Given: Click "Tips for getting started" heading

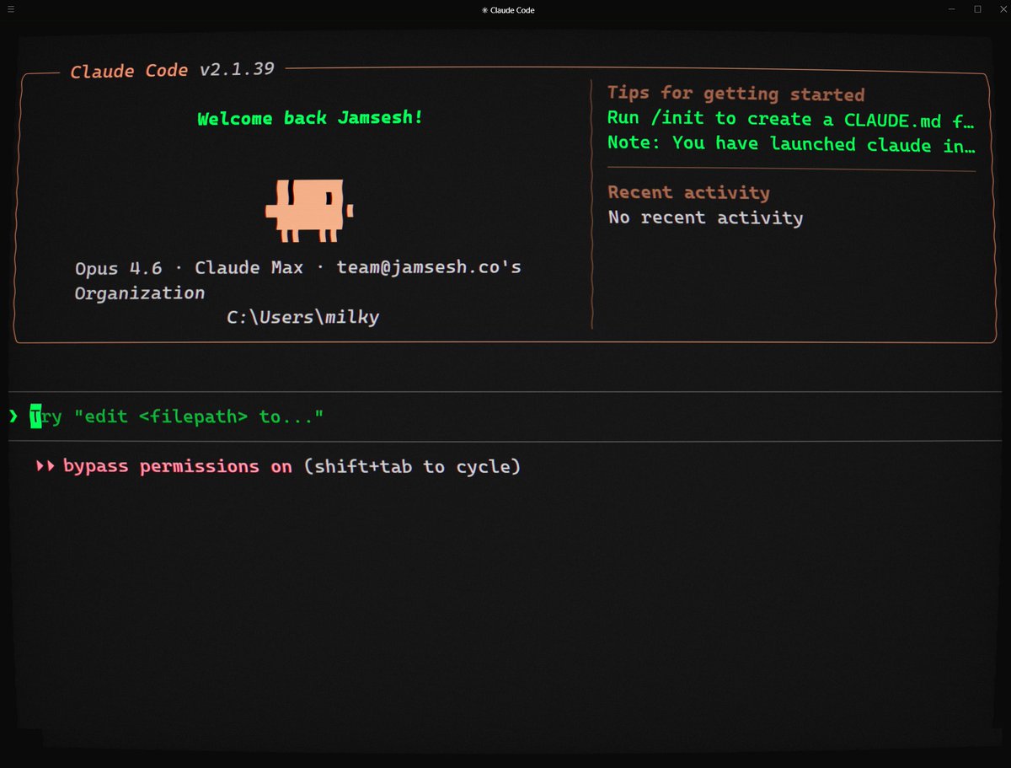Looking at the screenshot, I should point(736,94).
